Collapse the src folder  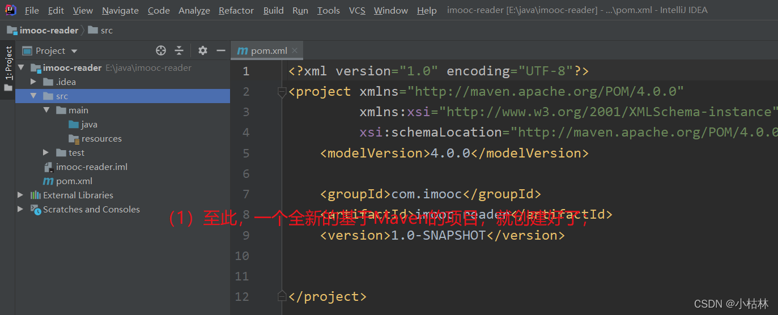pyautogui.click(x=33, y=96)
